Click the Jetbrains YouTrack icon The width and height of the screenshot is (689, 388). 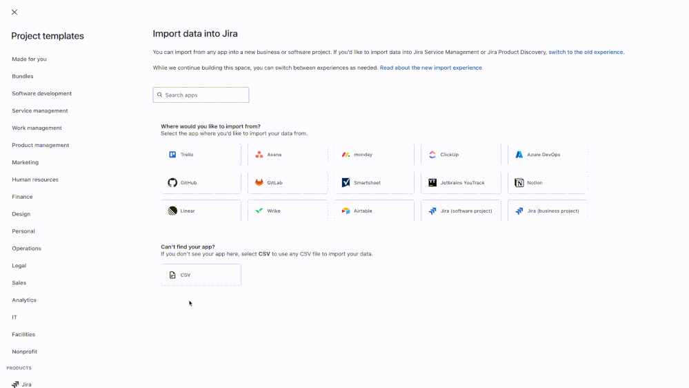pyautogui.click(x=432, y=182)
